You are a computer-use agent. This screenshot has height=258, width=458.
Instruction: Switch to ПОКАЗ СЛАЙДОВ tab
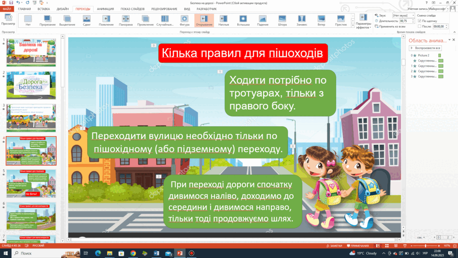[x=133, y=9]
